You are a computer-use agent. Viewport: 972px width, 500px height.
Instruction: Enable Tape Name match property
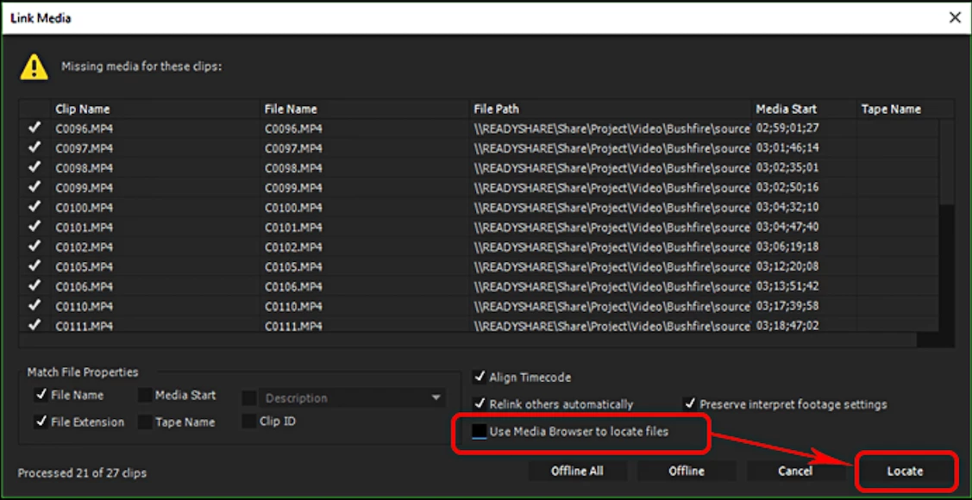(145, 422)
